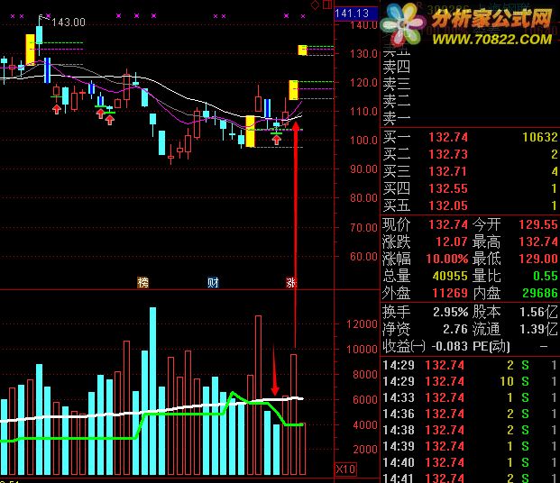The image size is (560, 483).
Task: Click the 买四 bid price 132.55
Action: 448,188
